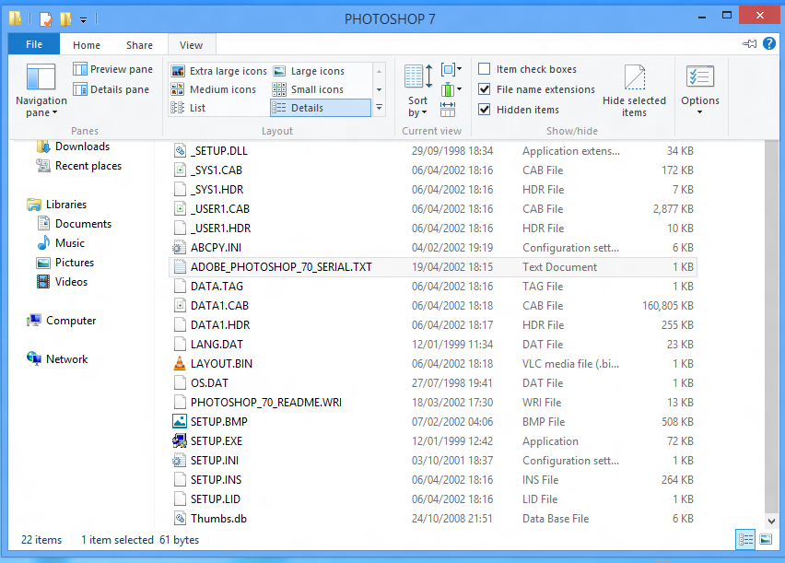Select the View ribbon tab
Image resolution: width=785 pixels, height=563 pixels.
tap(192, 45)
